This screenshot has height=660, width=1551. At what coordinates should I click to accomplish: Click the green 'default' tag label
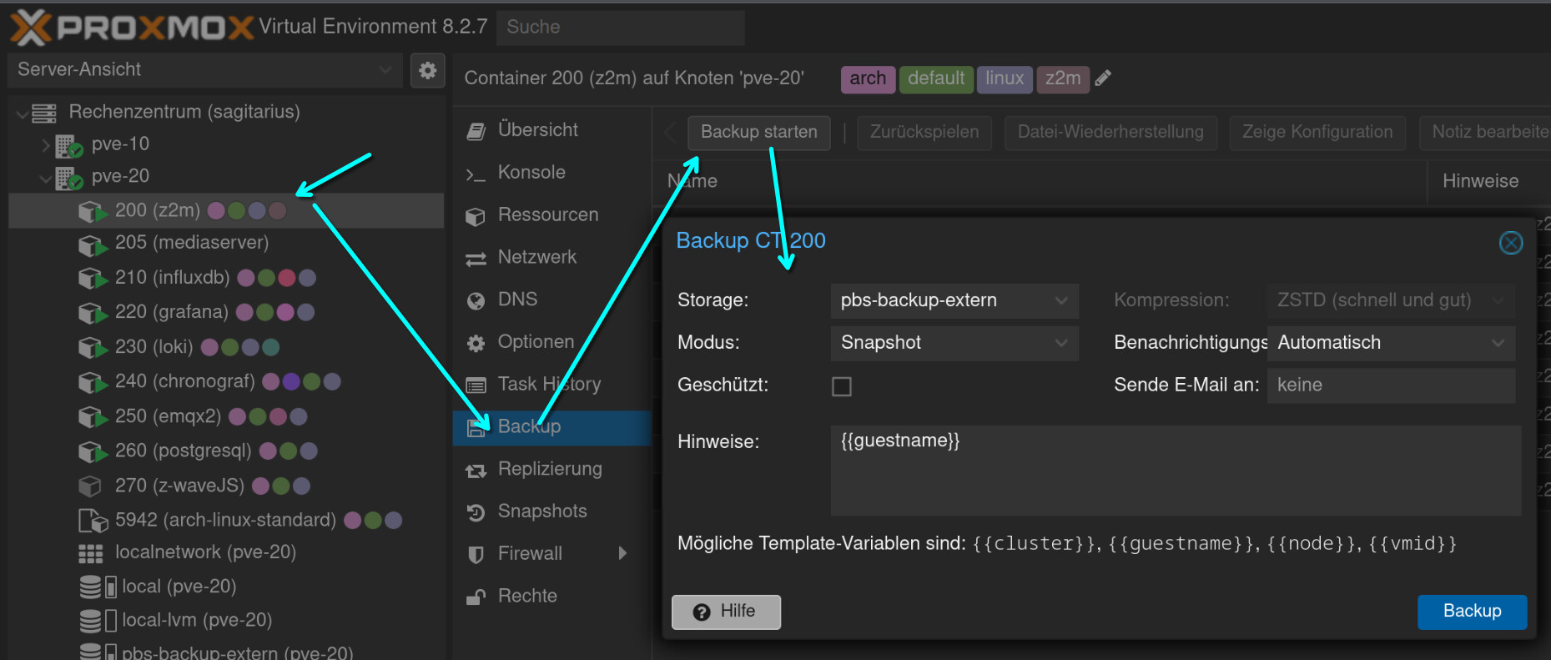[936, 79]
